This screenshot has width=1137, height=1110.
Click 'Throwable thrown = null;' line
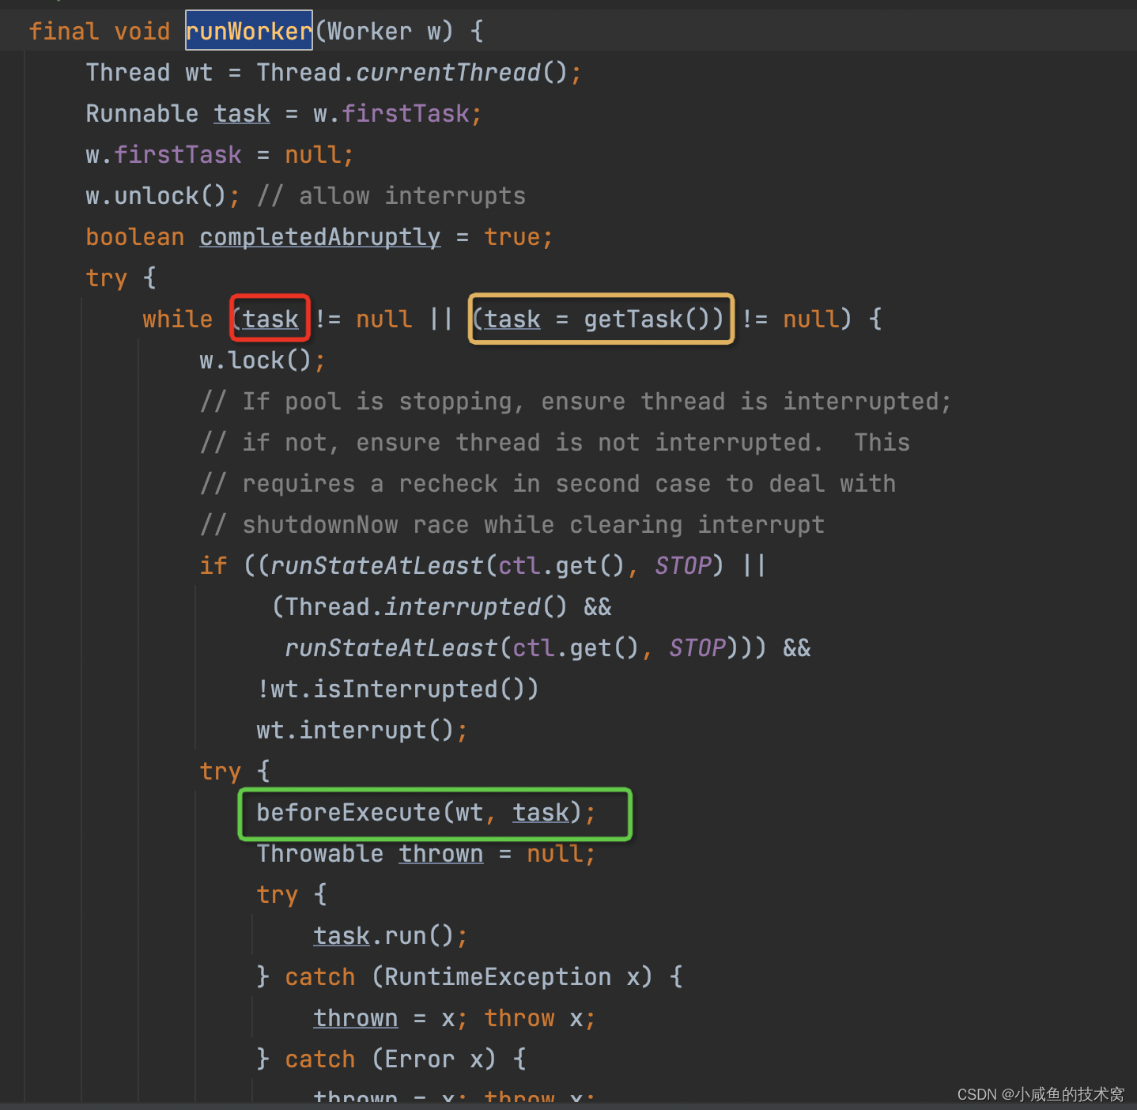click(x=425, y=854)
